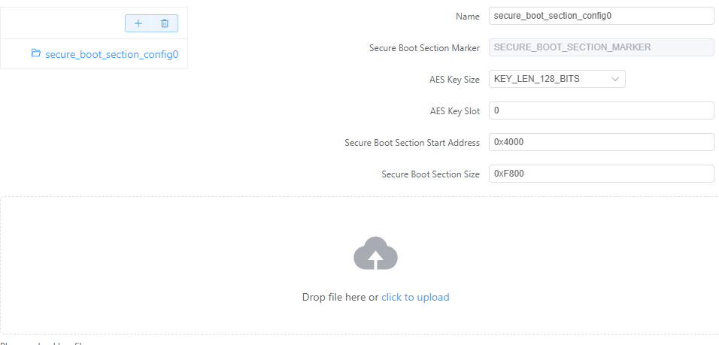Click the disabled SECURE_BOOT_SECTION_MARKER field
The height and width of the screenshot is (345, 719).
tap(602, 47)
